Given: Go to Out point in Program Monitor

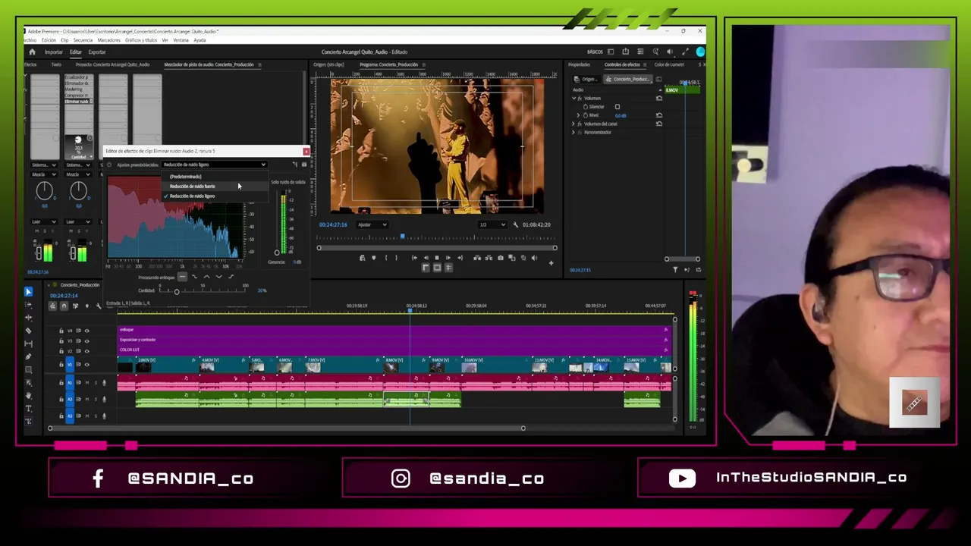Looking at the screenshot, I should point(459,258).
